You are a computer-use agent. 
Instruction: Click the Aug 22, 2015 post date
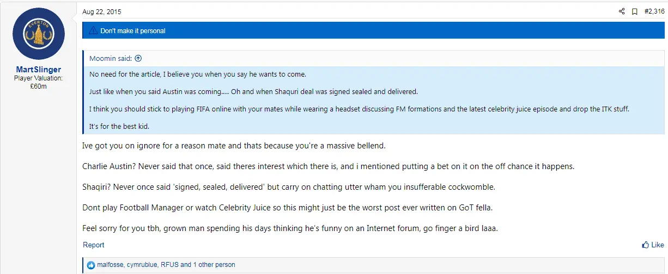[x=101, y=11]
